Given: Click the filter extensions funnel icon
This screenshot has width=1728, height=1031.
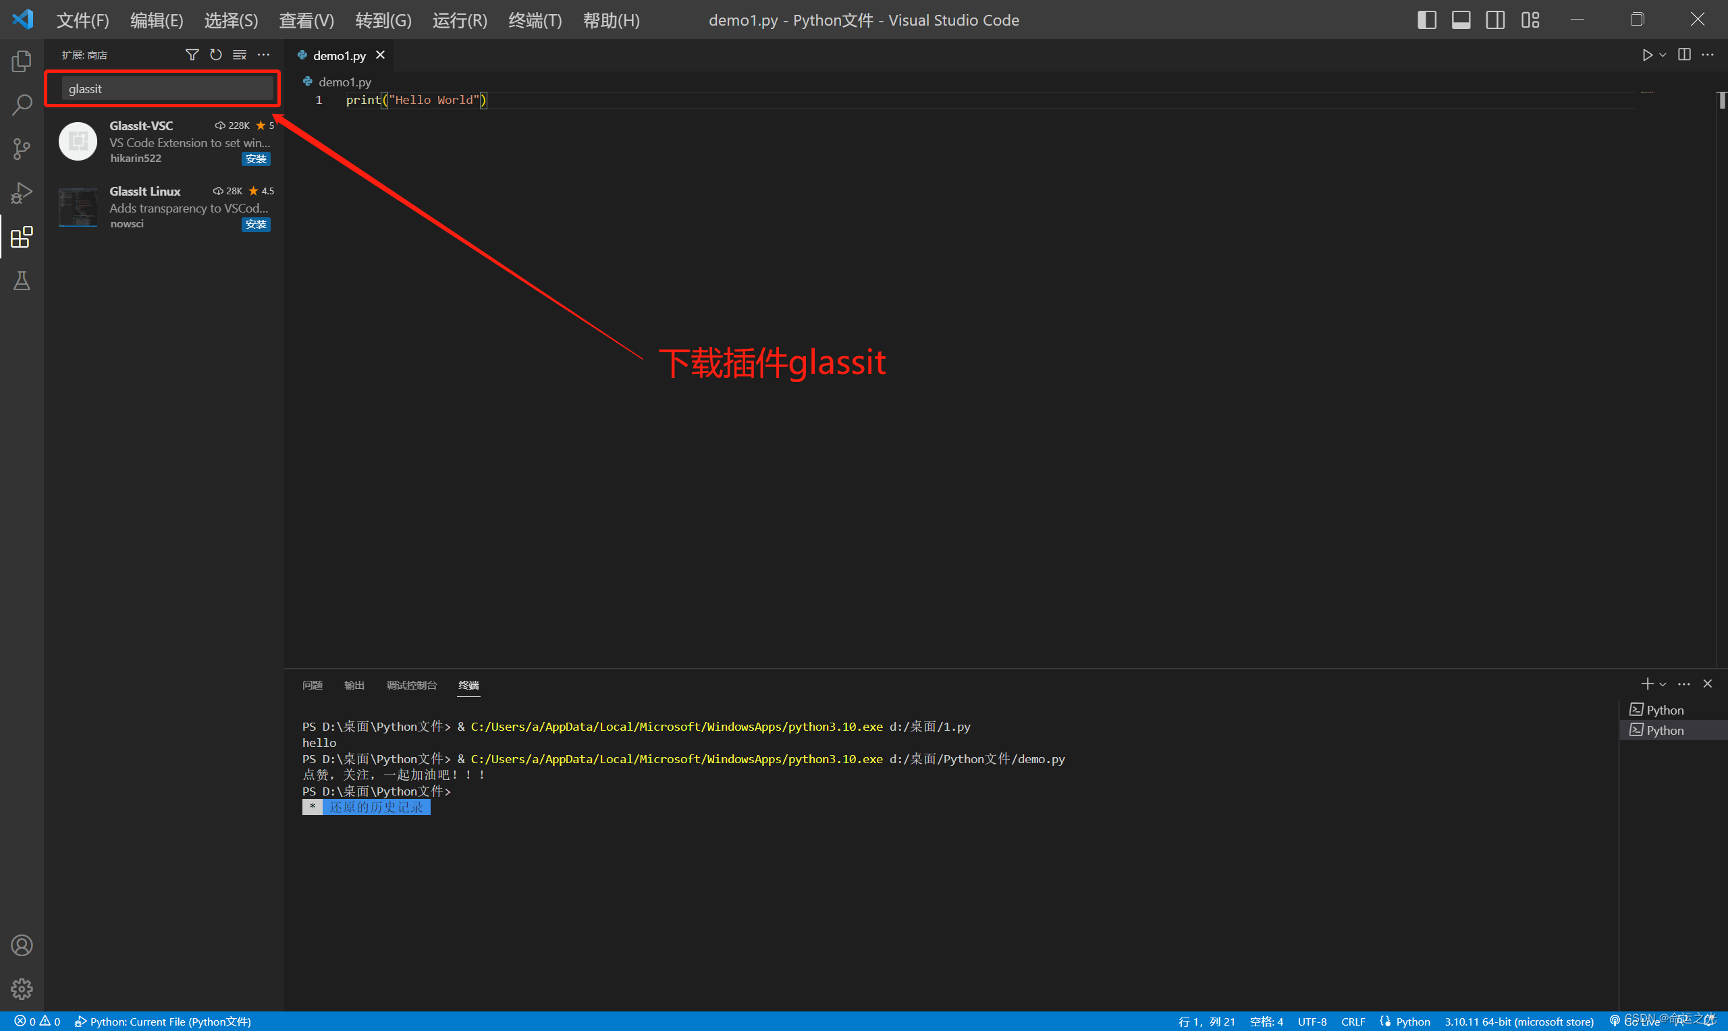Looking at the screenshot, I should pyautogui.click(x=192, y=55).
